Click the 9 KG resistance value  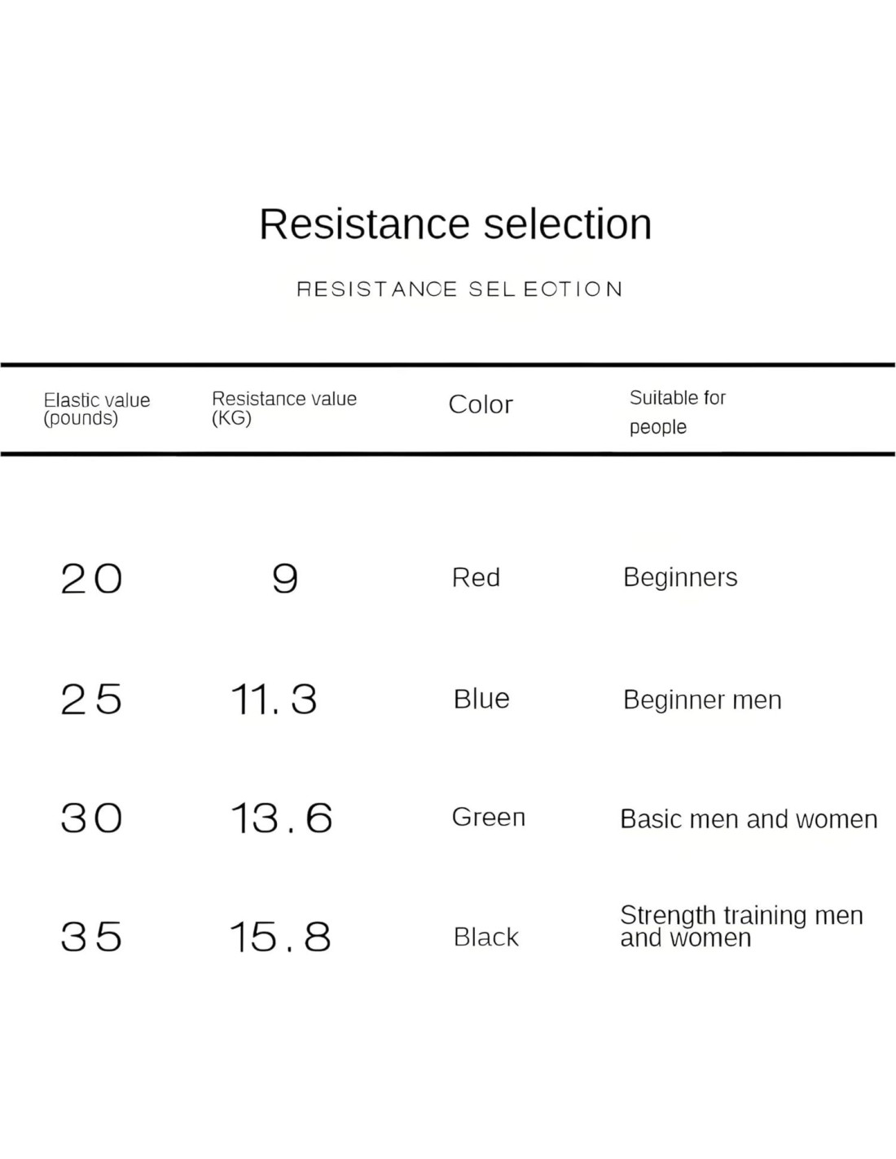[285, 579]
